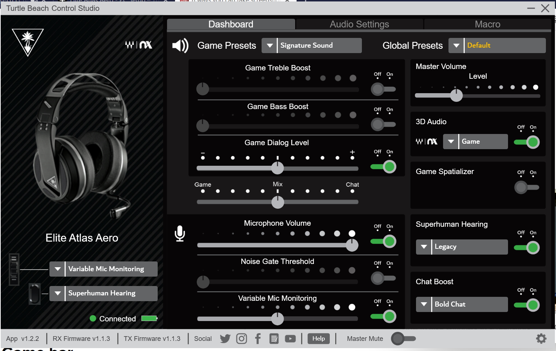
Task: Click the microphone icon
Action: coord(180,234)
